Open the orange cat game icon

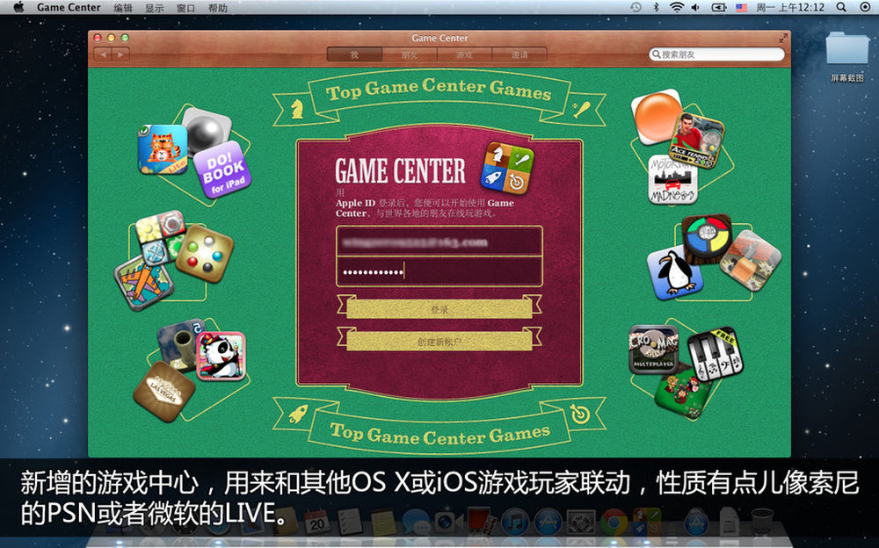tap(163, 149)
